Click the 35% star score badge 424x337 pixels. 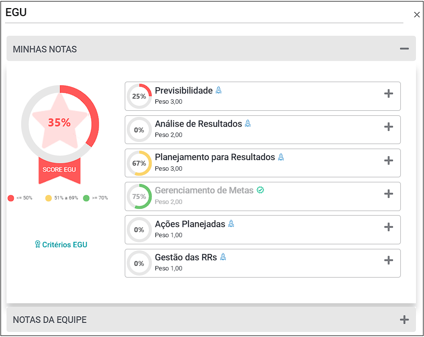(60, 124)
